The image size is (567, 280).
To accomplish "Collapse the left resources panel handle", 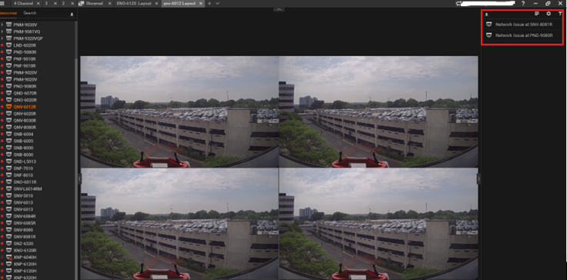I will 79,178.
